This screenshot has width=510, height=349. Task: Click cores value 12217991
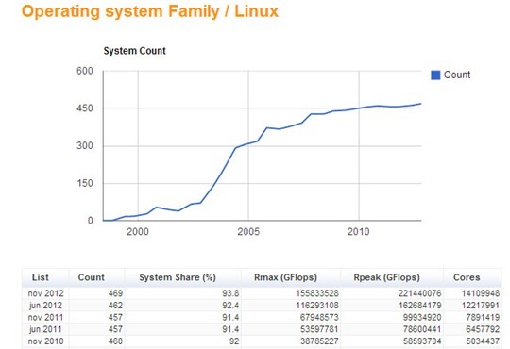481,306
